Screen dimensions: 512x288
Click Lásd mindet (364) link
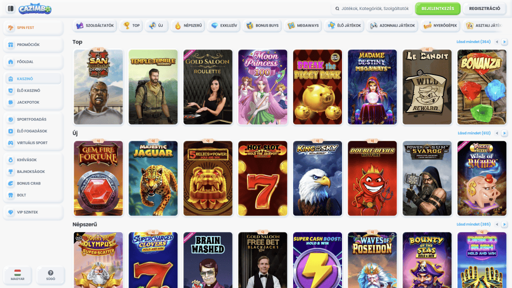tap(473, 42)
